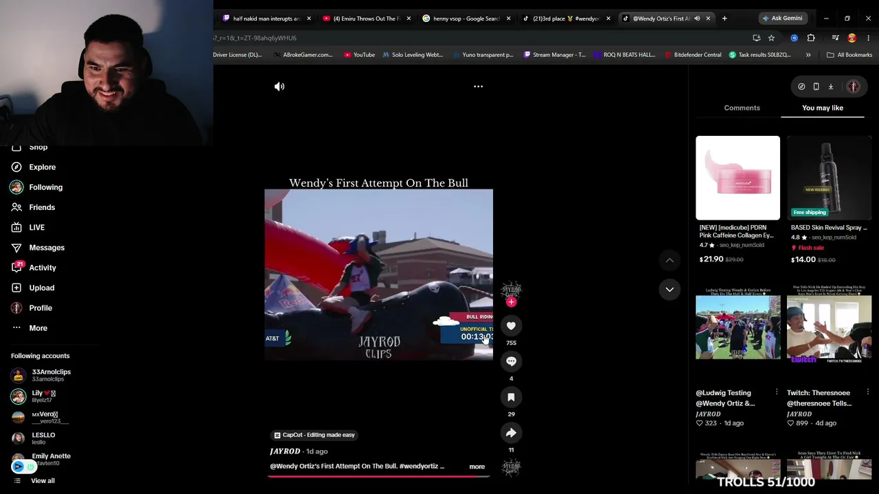Seek on the red video progress bar
Viewport: 879px width, 494px height.
coord(378,475)
